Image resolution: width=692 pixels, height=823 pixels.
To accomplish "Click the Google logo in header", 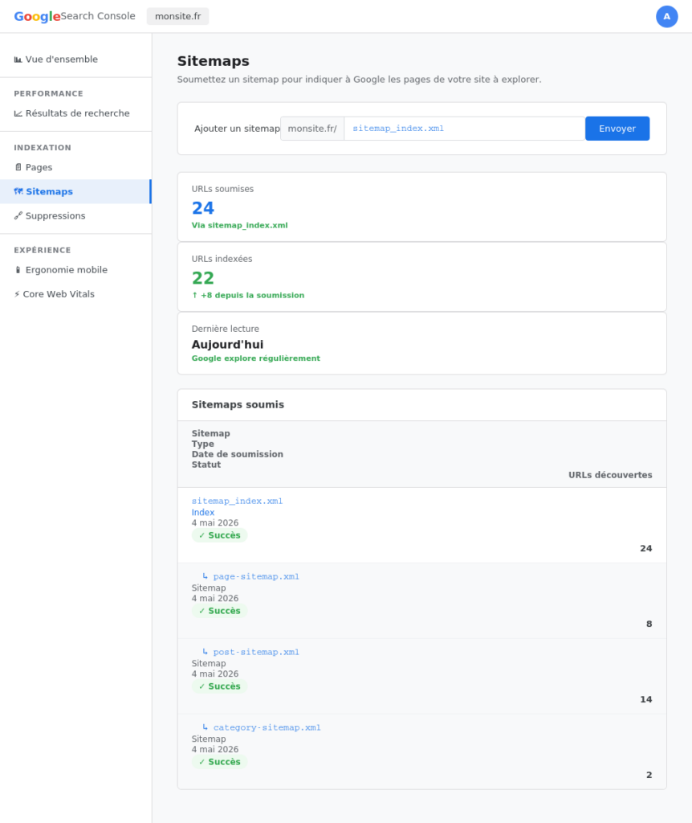I will 37,16.
